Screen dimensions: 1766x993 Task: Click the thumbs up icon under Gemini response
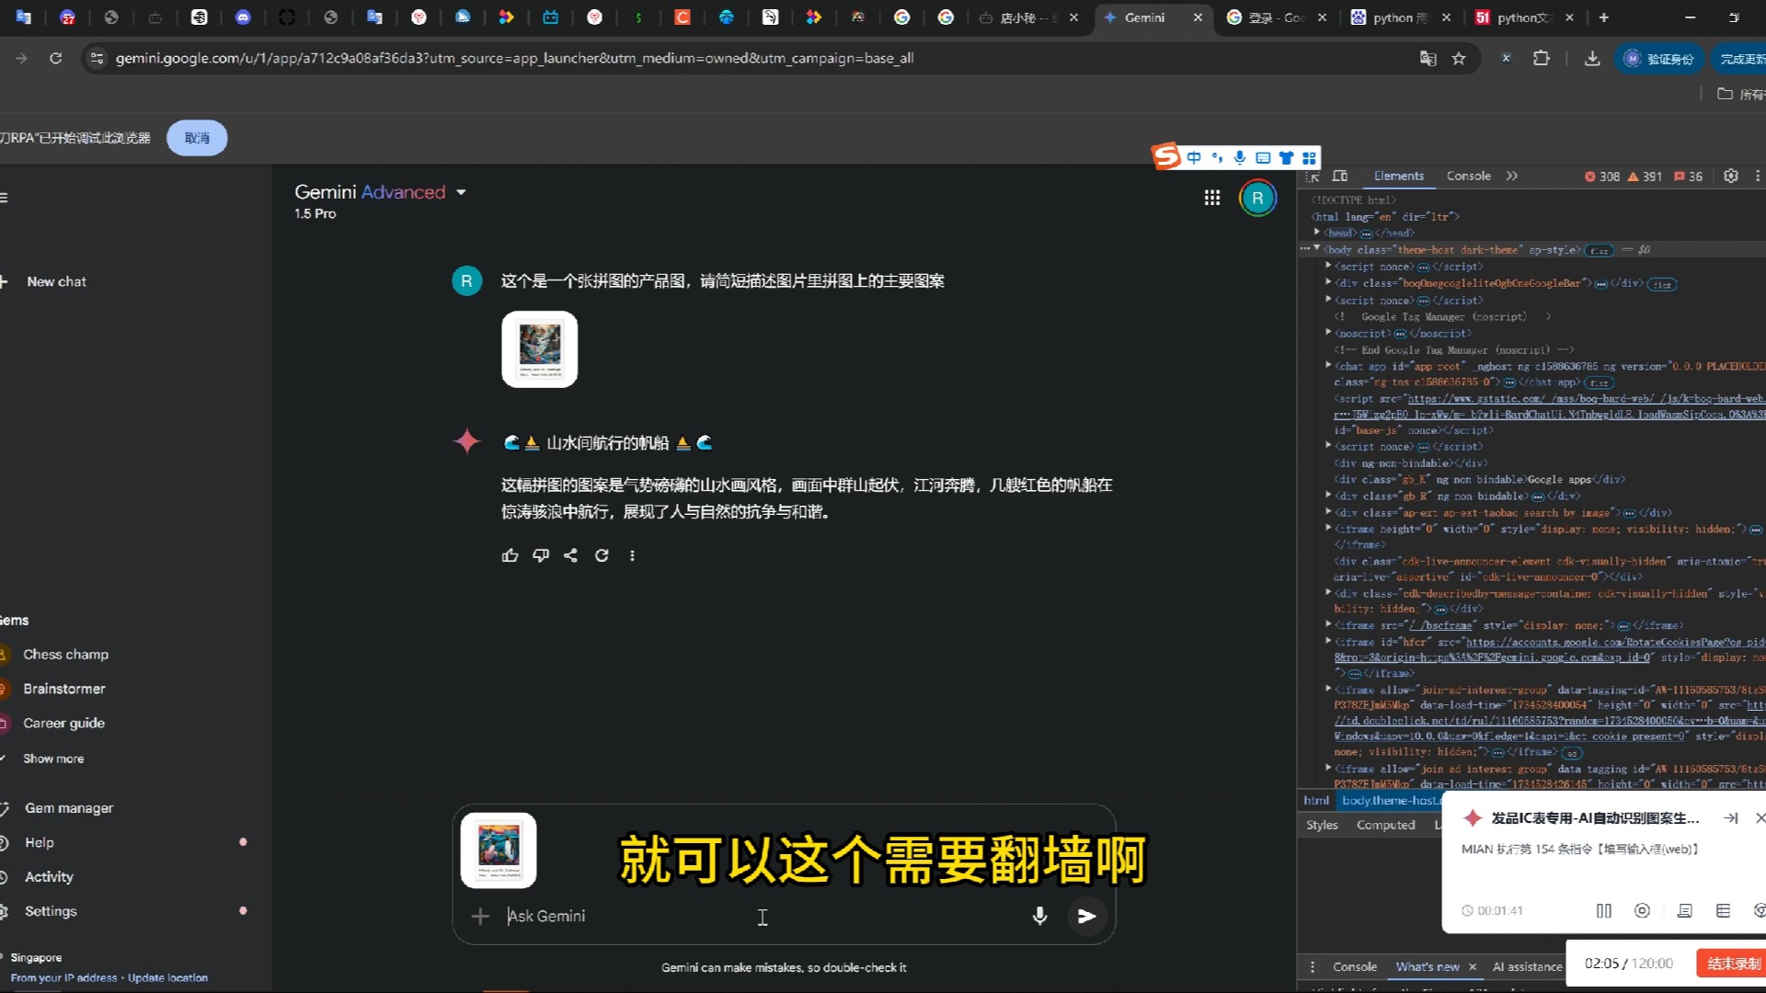(510, 555)
